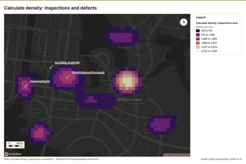This screenshot has height=164, width=246.
Task: Select the '1,069 to 1,908' legend swatch
Action: point(198,39)
